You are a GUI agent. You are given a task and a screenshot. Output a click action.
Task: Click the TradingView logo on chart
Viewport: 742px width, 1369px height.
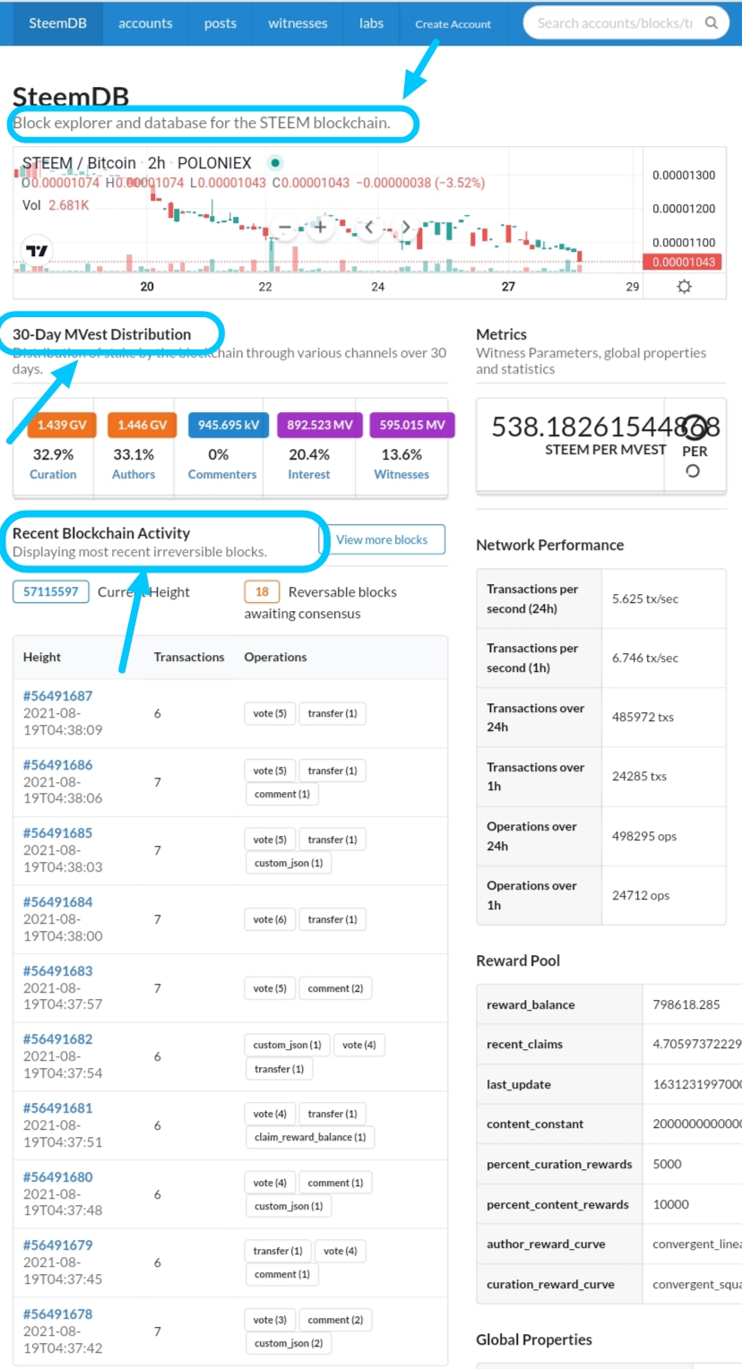(37, 251)
